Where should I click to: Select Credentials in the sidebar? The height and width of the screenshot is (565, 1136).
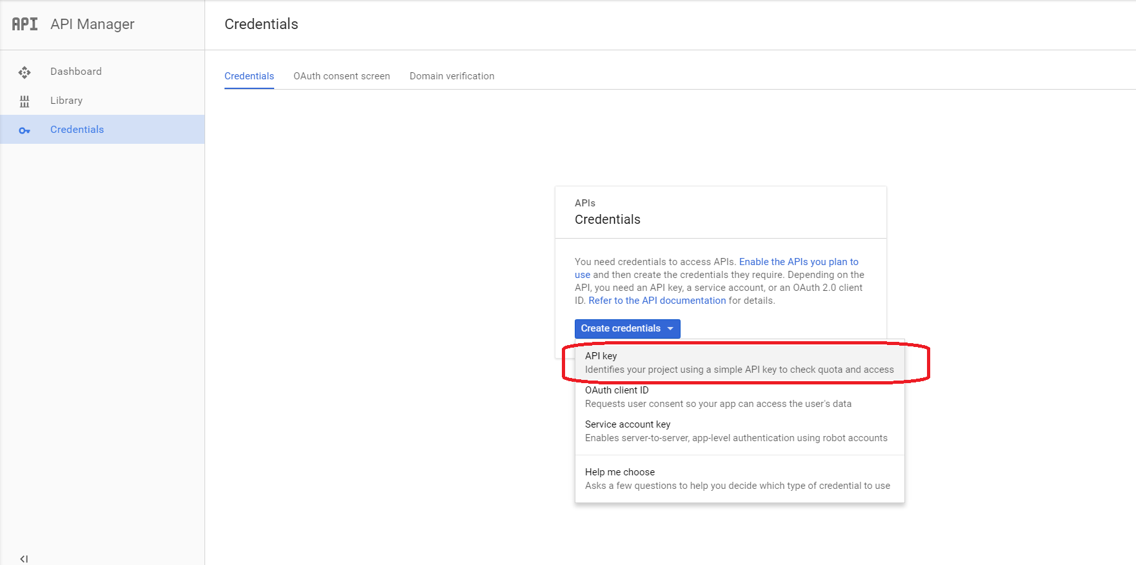(103, 130)
